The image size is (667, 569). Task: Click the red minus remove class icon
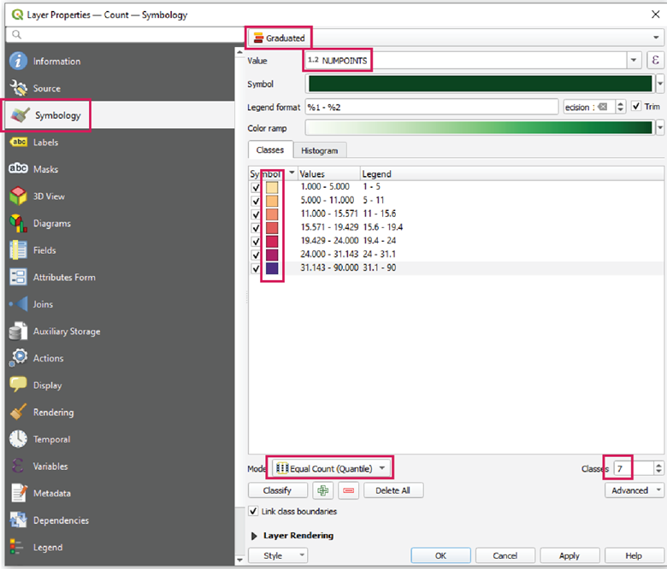tap(348, 490)
